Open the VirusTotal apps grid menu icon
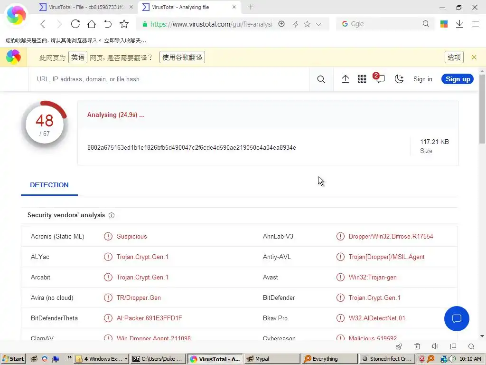The width and height of the screenshot is (486, 365). coord(362,79)
